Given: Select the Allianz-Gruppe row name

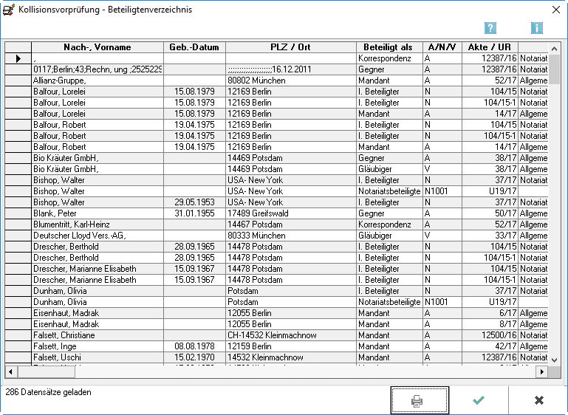Looking at the screenshot, I should pos(97,80).
